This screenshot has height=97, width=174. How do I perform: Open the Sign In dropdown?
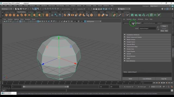(x=124, y=9)
